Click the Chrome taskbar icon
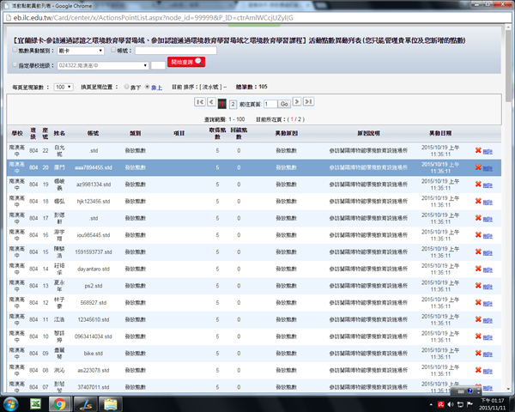This screenshot has width=515, height=412. (59, 404)
